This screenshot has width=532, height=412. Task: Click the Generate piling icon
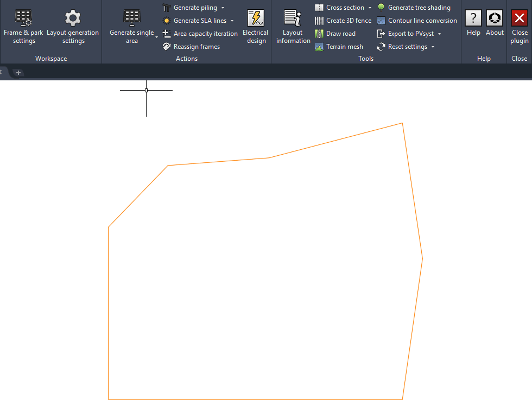click(x=166, y=8)
